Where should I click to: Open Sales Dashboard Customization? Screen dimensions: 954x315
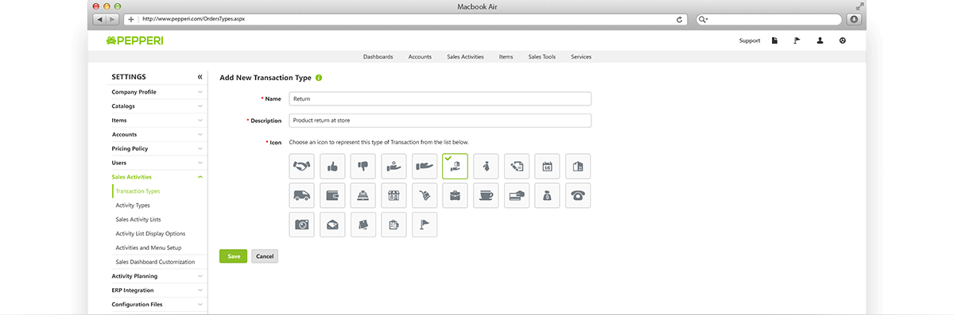155,262
